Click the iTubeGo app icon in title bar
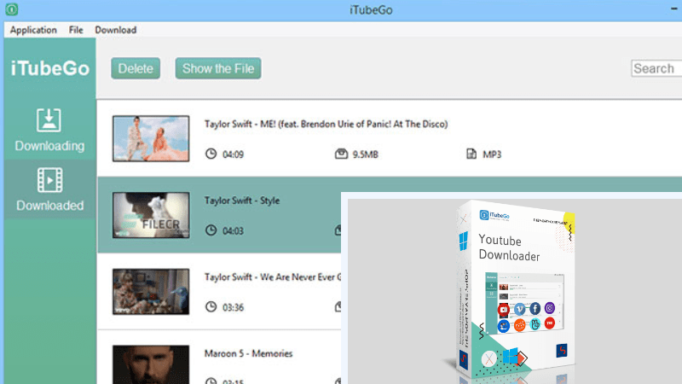The width and height of the screenshot is (682, 384). point(12,9)
